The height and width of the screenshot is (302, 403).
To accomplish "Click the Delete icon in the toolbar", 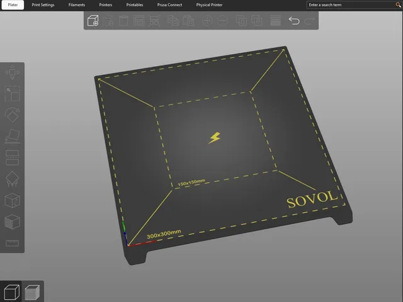I will click(x=108, y=21).
